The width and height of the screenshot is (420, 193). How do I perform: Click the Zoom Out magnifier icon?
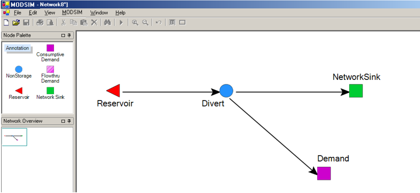point(145,23)
